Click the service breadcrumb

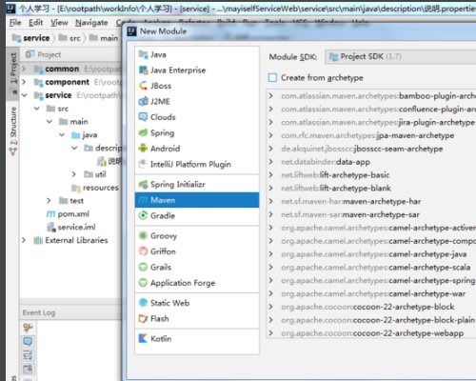(31, 38)
